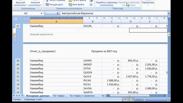Open the Верхний колонтитул dropdown

[20, 3]
